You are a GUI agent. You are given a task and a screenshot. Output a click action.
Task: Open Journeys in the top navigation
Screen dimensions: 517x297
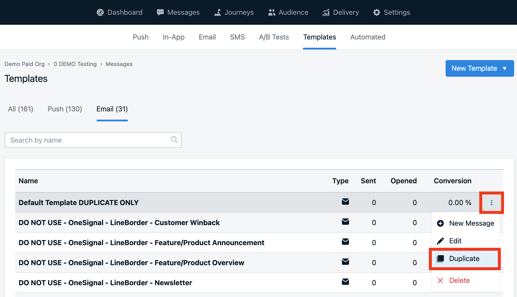coord(234,12)
